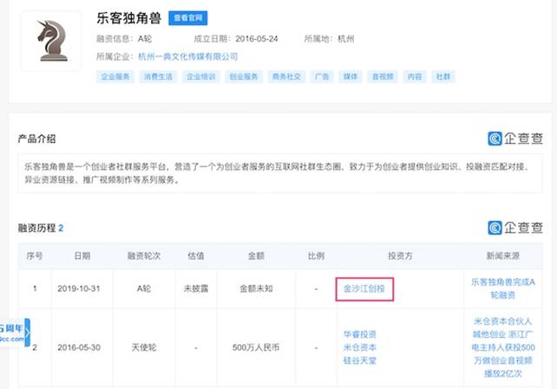This screenshot has height=389, width=557.
Task: Click the 查看官网 button
Action: click(188, 18)
